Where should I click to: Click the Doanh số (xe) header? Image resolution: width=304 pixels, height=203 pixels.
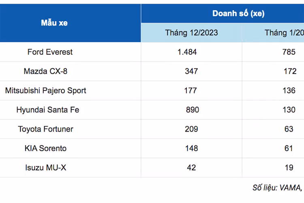click(x=238, y=14)
